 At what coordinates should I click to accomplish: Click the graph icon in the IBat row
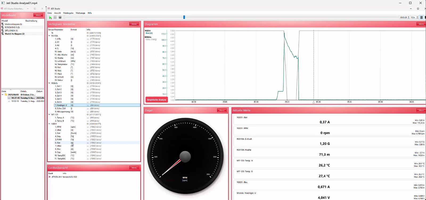tap(88, 143)
